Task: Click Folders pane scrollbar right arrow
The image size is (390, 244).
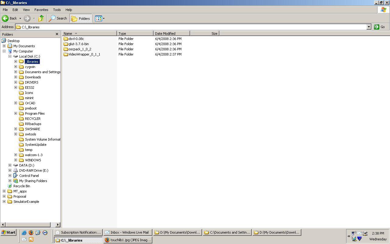Action: coord(58,225)
